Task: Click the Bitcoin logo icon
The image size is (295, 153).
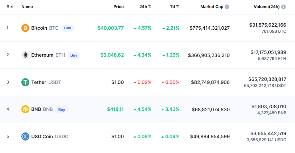Action: (25, 28)
